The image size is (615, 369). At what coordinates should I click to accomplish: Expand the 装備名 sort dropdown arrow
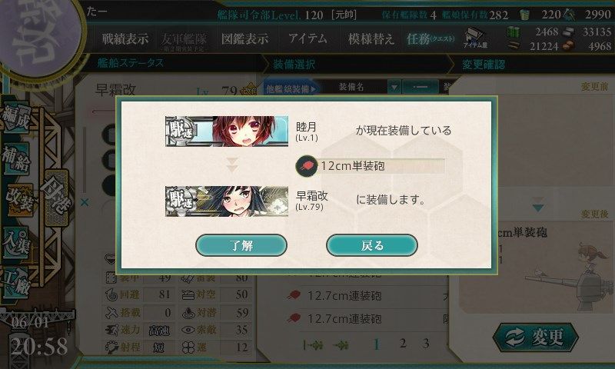coord(394,87)
